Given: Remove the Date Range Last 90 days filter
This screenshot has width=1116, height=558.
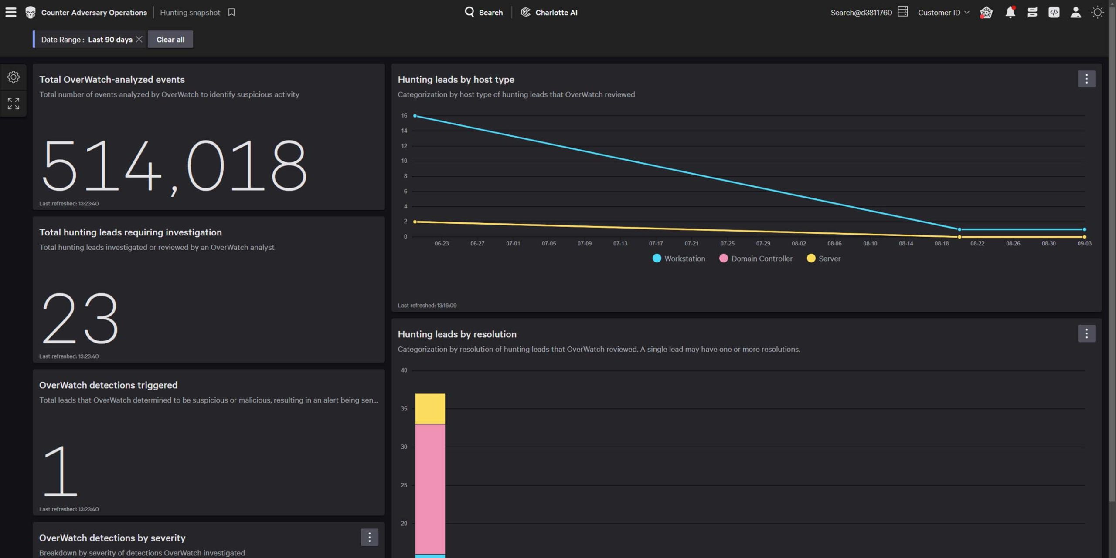Looking at the screenshot, I should [x=139, y=39].
